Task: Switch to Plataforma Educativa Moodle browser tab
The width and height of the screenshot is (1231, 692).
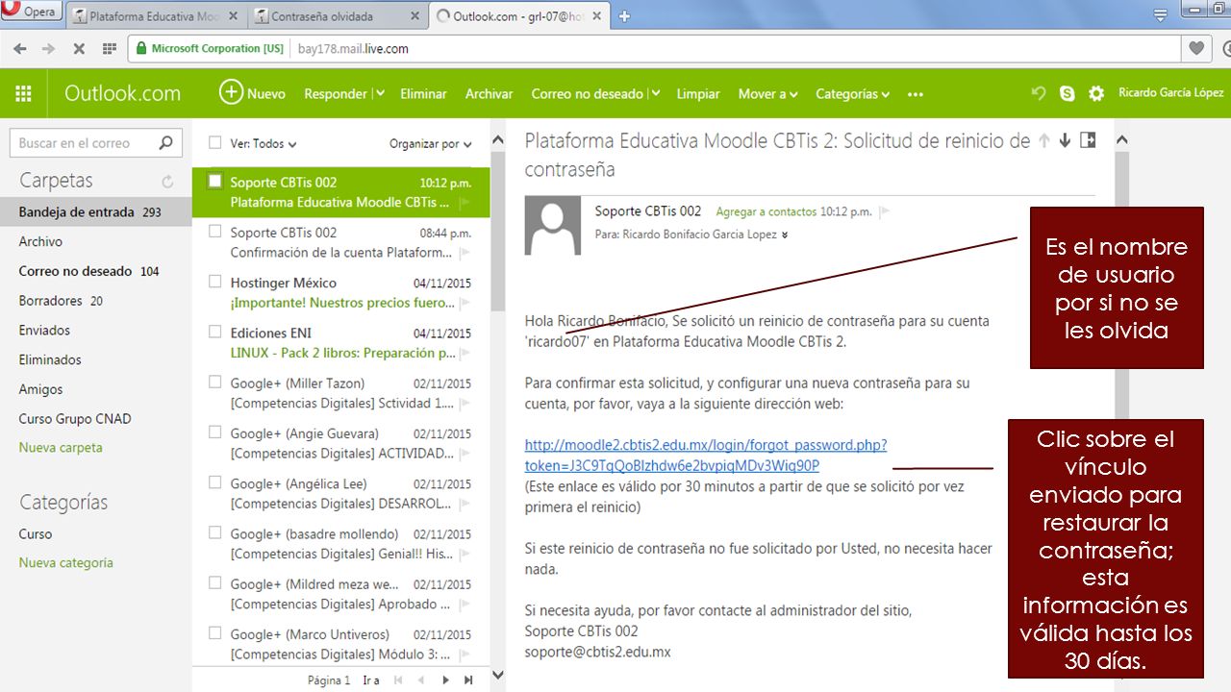Action: click(x=155, y=16)
